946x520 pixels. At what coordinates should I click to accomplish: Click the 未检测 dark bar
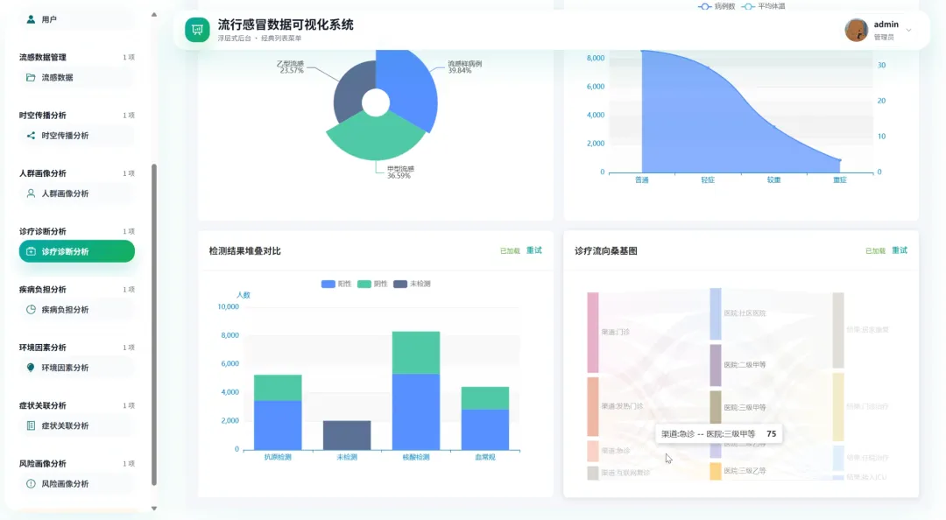[347, 435]
